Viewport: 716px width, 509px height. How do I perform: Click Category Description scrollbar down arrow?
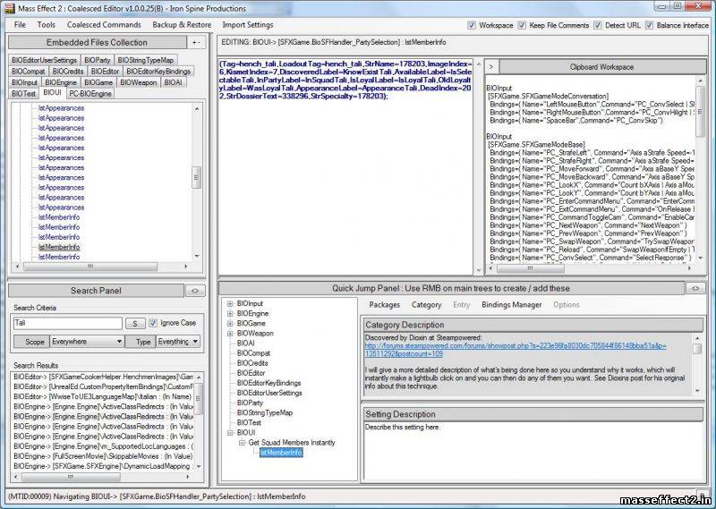(698, 391)
